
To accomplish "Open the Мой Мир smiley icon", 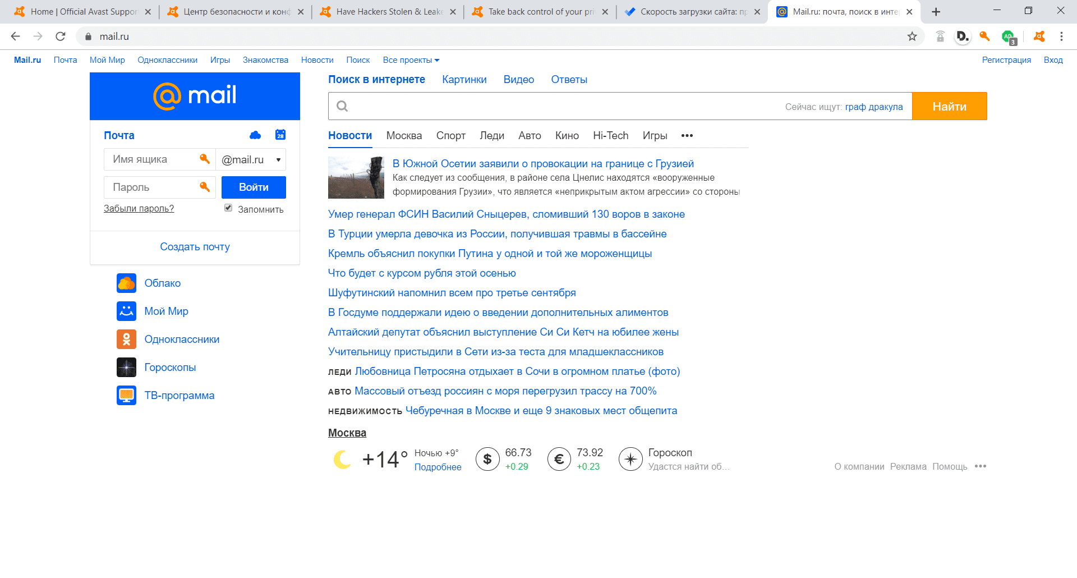I will (127, 311).
